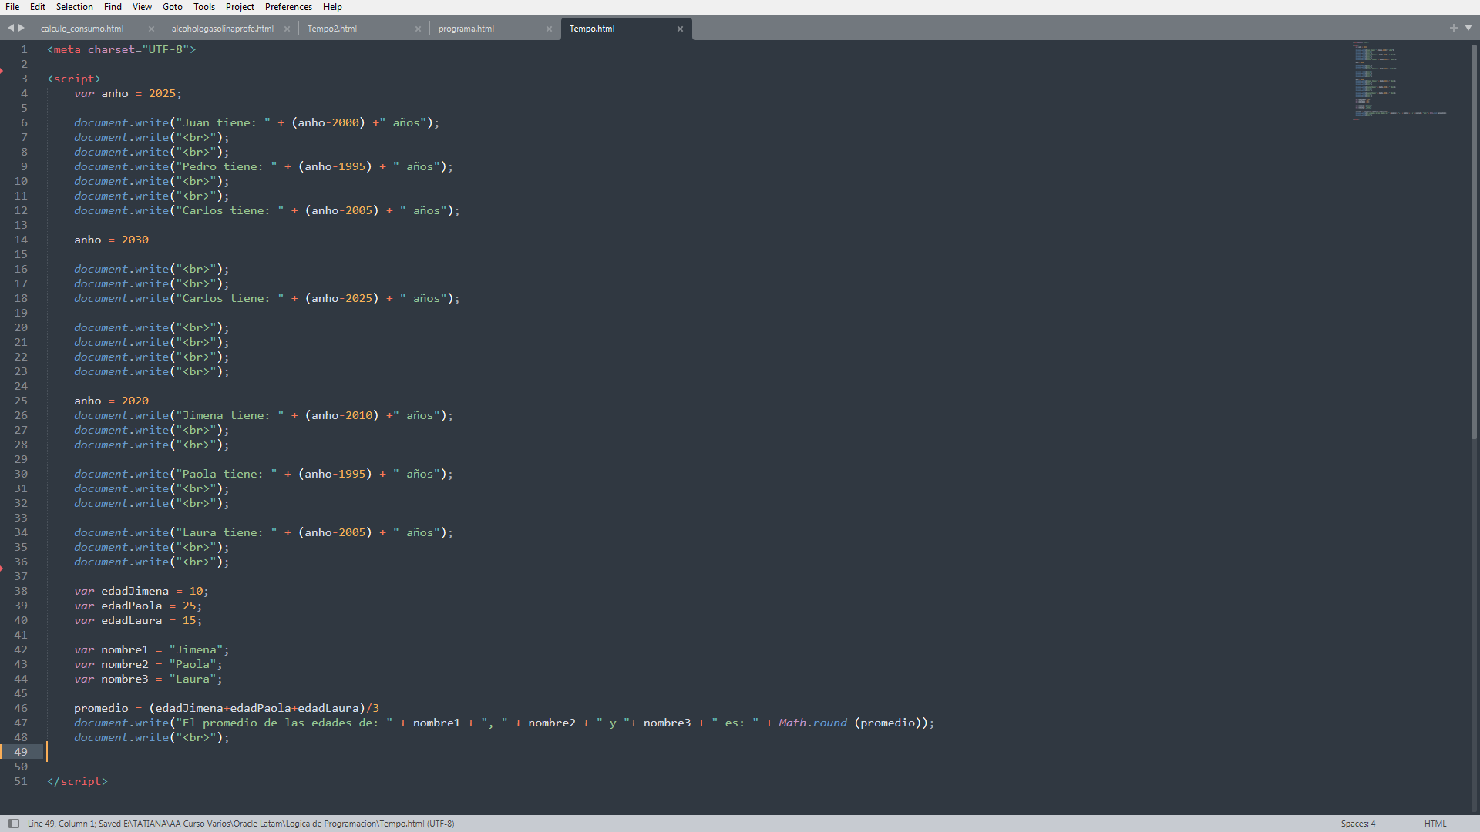Click promedio assignment on line 46
Viewport: 1480px width, 832px height.
pyautogui.click(x=227, y=708)
